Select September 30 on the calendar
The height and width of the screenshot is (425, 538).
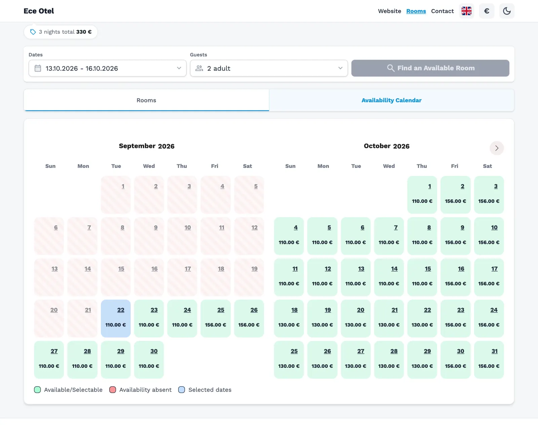(149, 360)
